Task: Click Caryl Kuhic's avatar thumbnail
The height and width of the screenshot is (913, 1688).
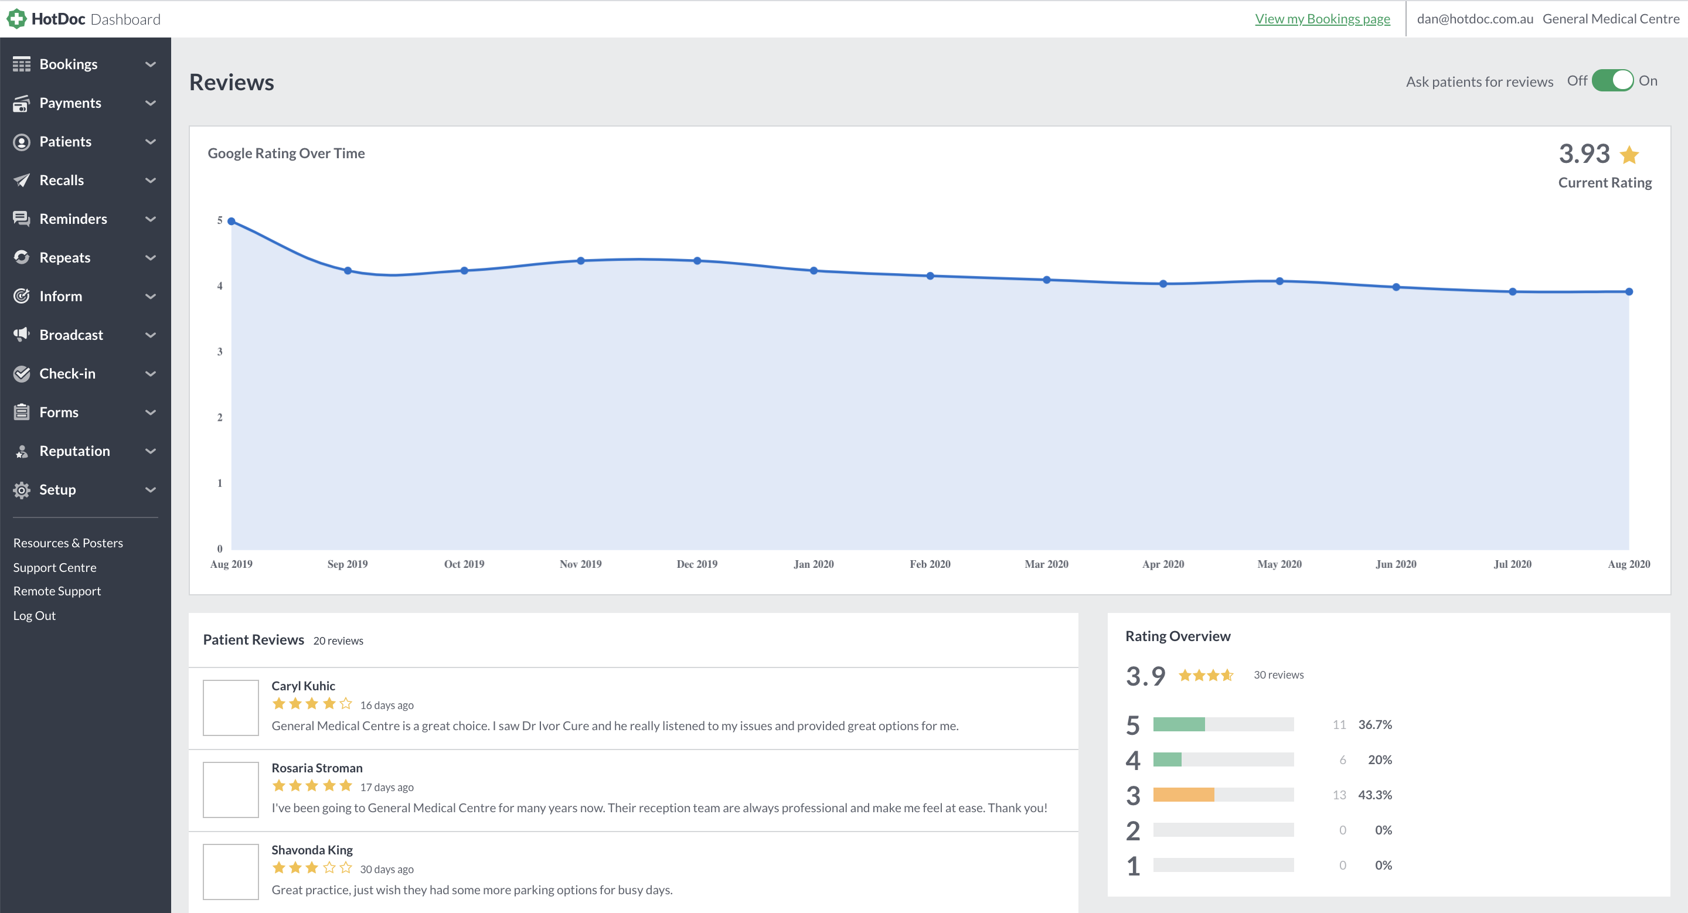Action: click(231, 708)
